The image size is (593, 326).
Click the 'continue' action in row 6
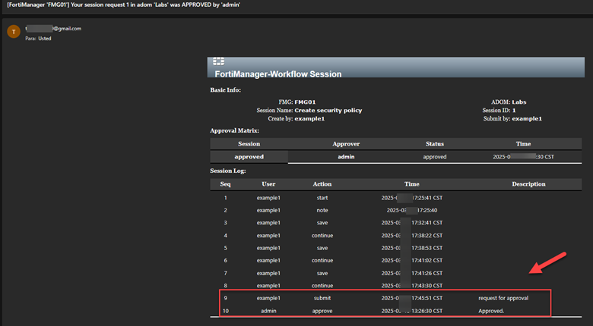322,260
